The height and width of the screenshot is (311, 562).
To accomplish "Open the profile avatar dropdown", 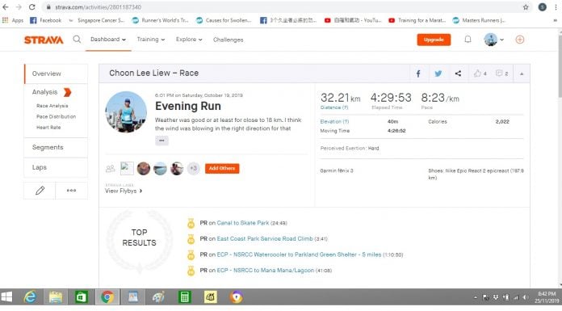I will [493, 40].
